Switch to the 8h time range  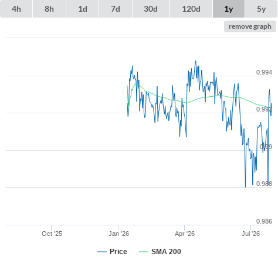(x=49, y=9)
